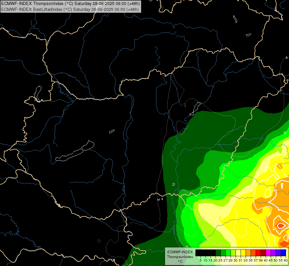Select the magenta 40–45 legend swatch
The height and width of the screenshot is (266, 289).
(268, 253)
